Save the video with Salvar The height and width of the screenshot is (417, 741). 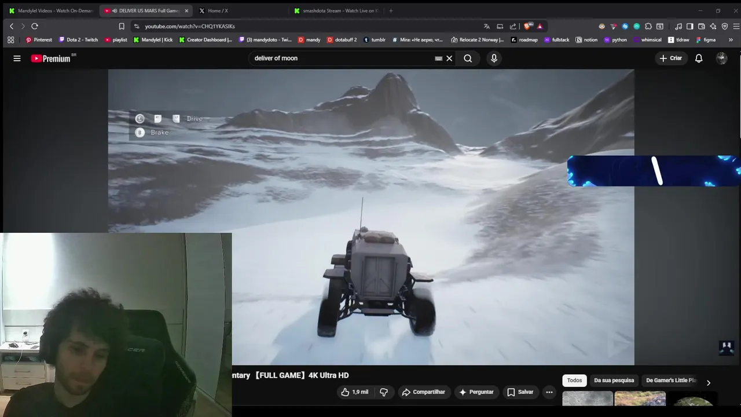tap(520, 392)
